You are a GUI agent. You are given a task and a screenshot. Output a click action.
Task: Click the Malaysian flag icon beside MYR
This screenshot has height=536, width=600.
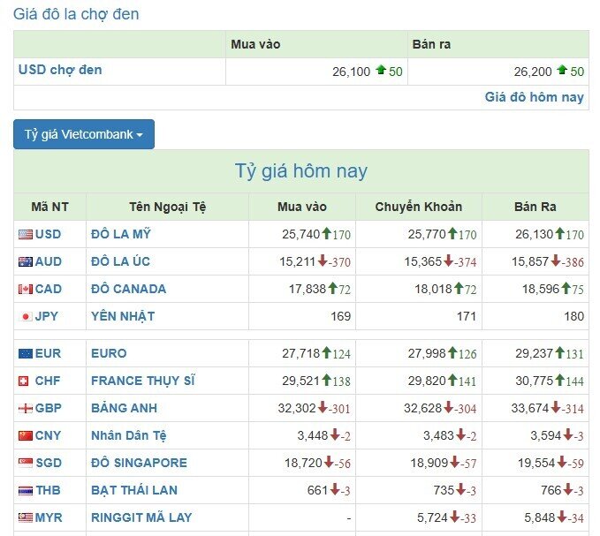(x=26, y=518)
